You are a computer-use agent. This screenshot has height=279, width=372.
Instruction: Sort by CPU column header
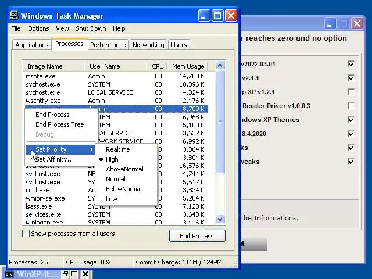[x=156, y=66]
